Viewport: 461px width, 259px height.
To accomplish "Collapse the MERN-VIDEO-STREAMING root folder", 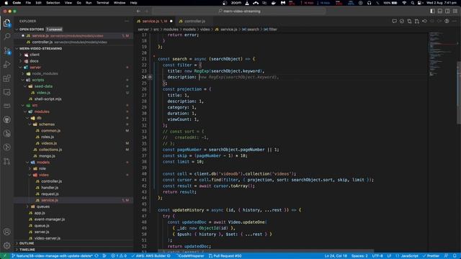I will coord(40,48).
